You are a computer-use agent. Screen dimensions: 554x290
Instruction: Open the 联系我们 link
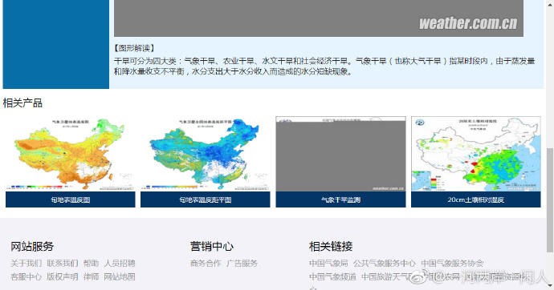coord(63,264)
